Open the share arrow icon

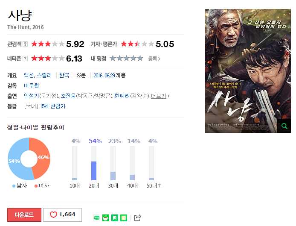click(x=138, y=218)
